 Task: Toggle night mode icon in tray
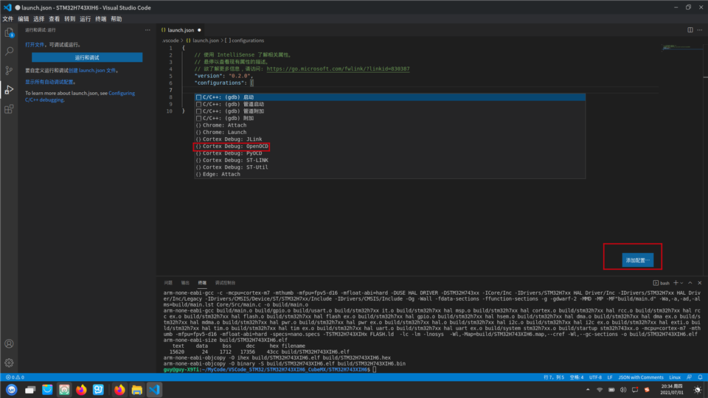698,390
